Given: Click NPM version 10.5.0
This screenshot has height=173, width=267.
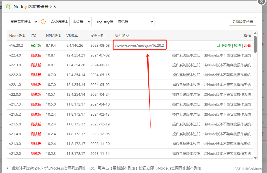Looking at the screenshot, I should [x=51, y=104].
